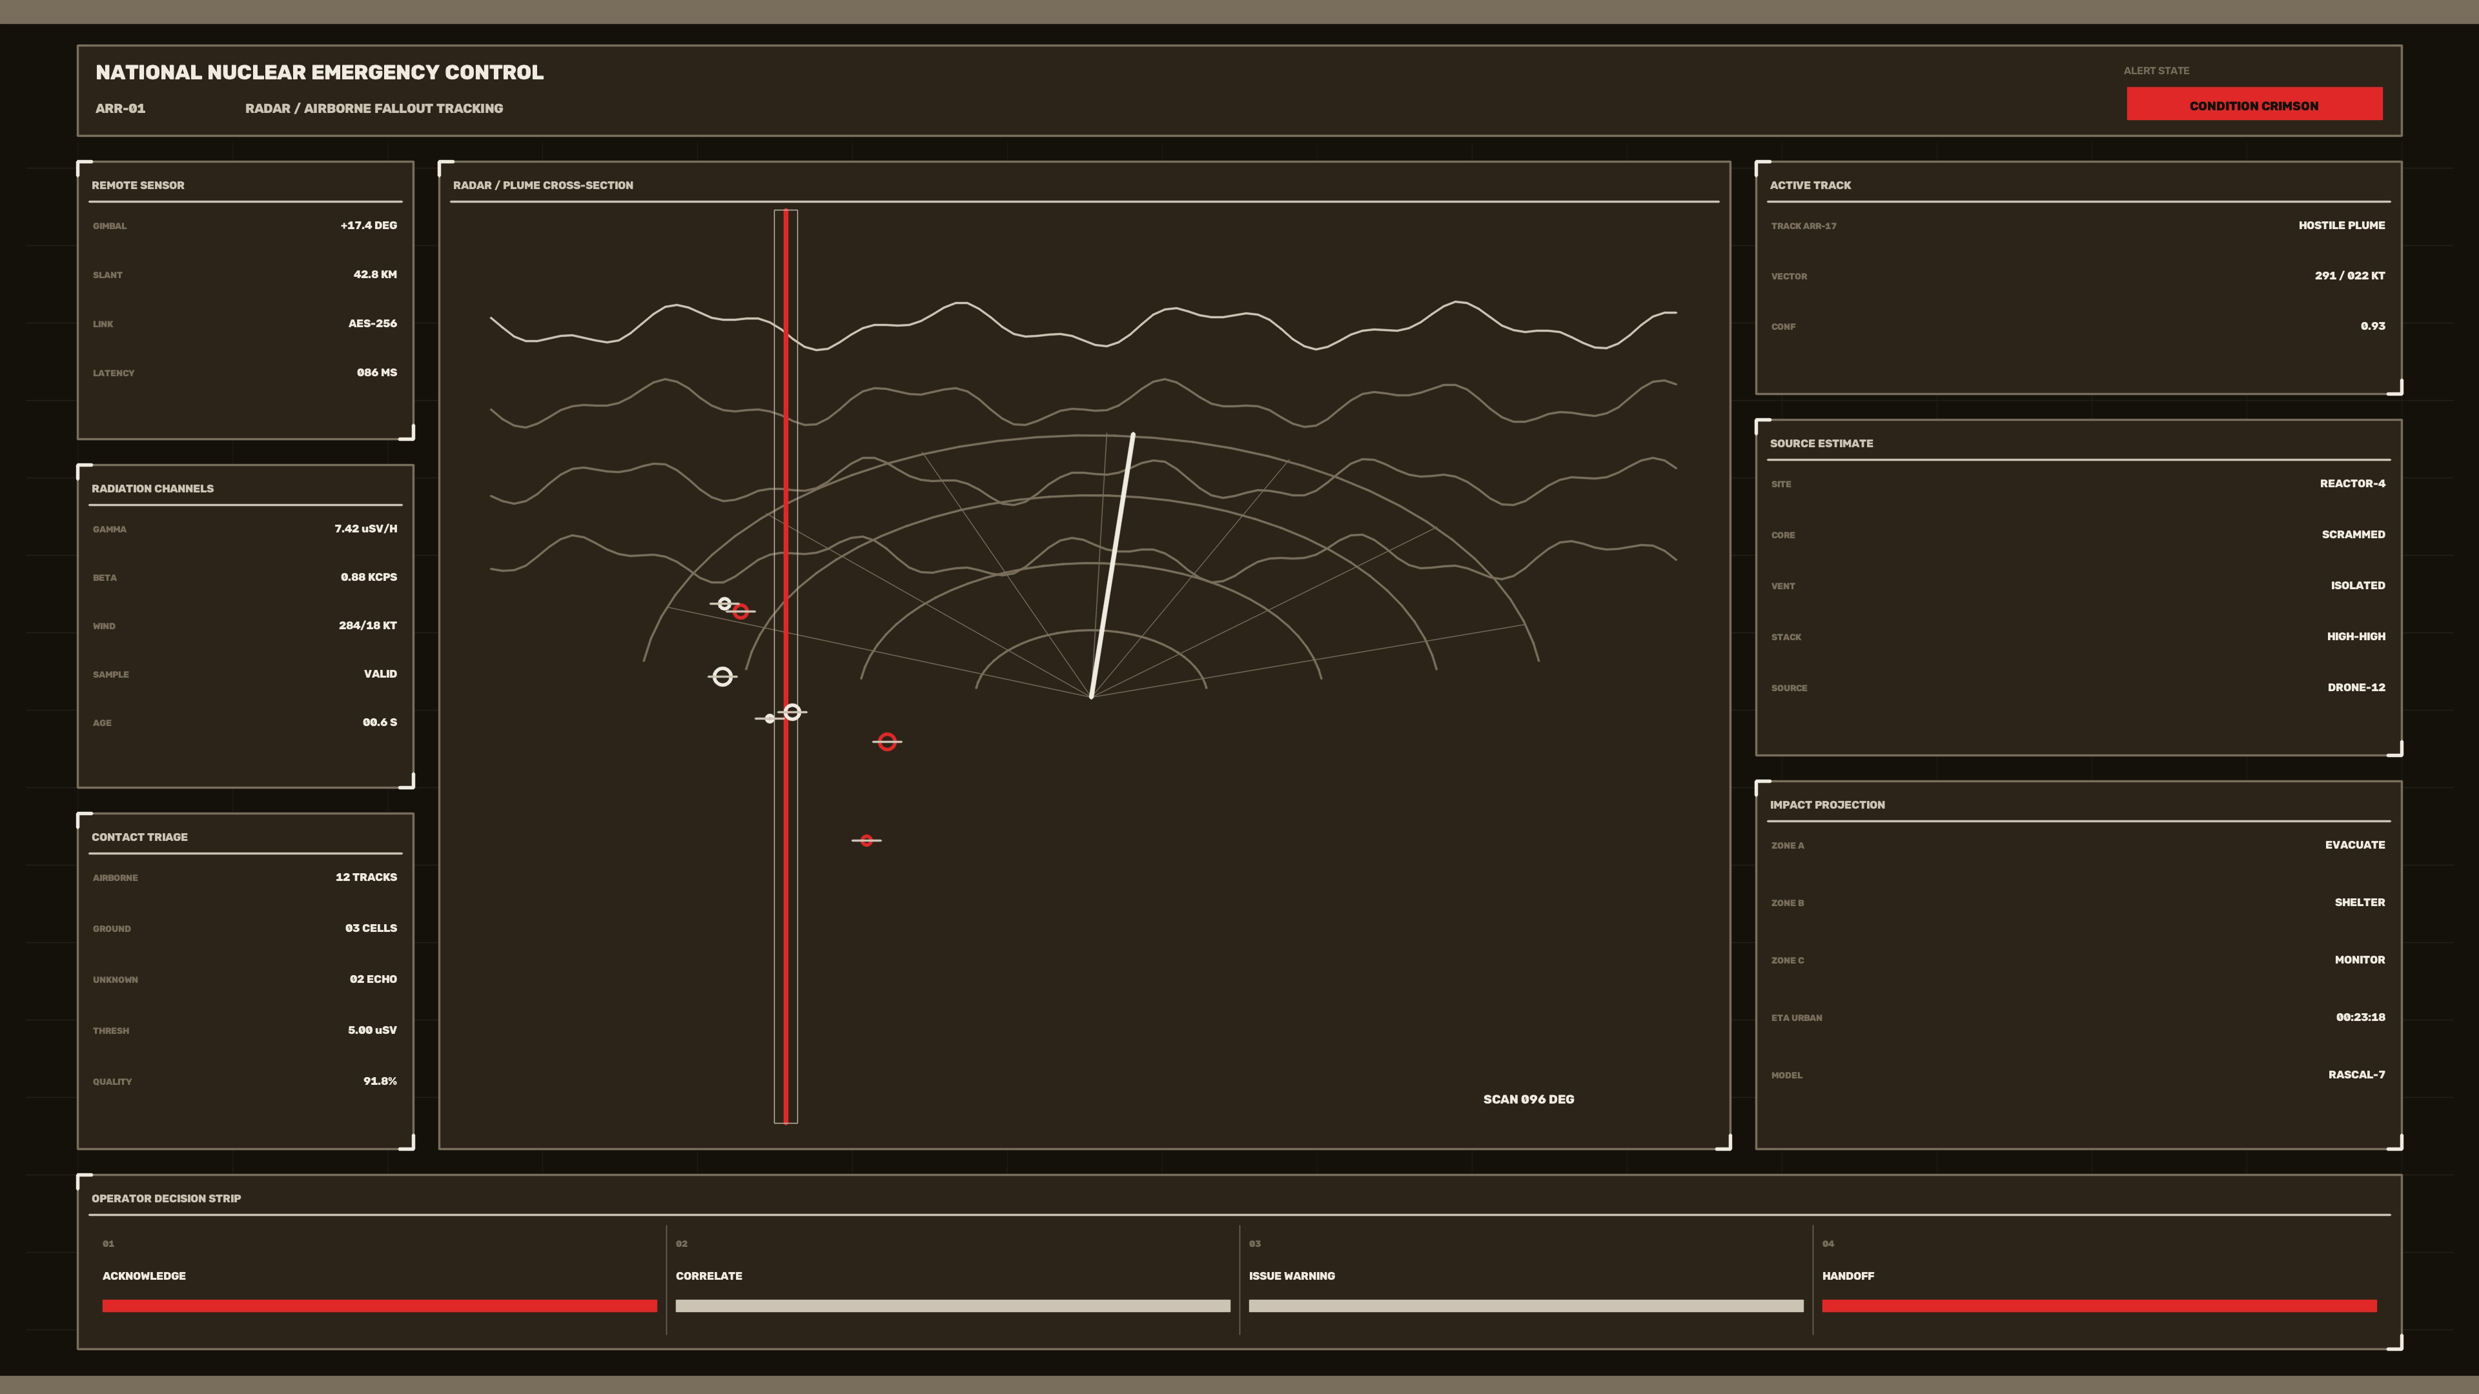Image resolution: width=2479 pixels, height=1394 pixels.
Task: Click the SCAN 096 DEG readout
Action: (x=1528, y=1100)
